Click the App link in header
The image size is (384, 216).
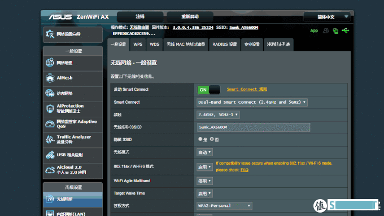(x=314, y=30)
